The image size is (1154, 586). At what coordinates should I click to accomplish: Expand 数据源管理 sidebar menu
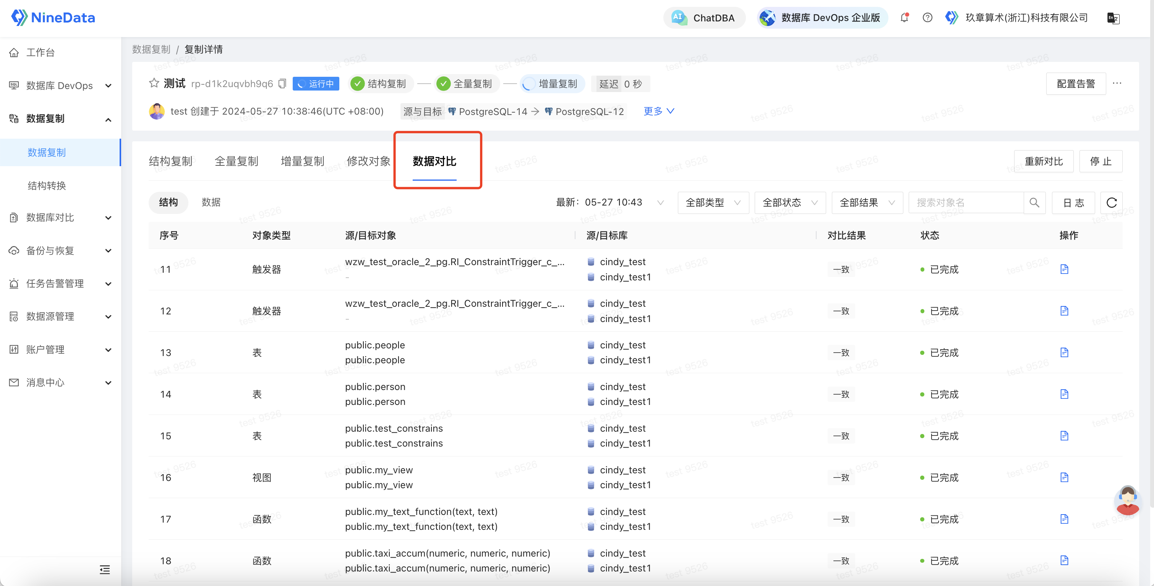60,317
